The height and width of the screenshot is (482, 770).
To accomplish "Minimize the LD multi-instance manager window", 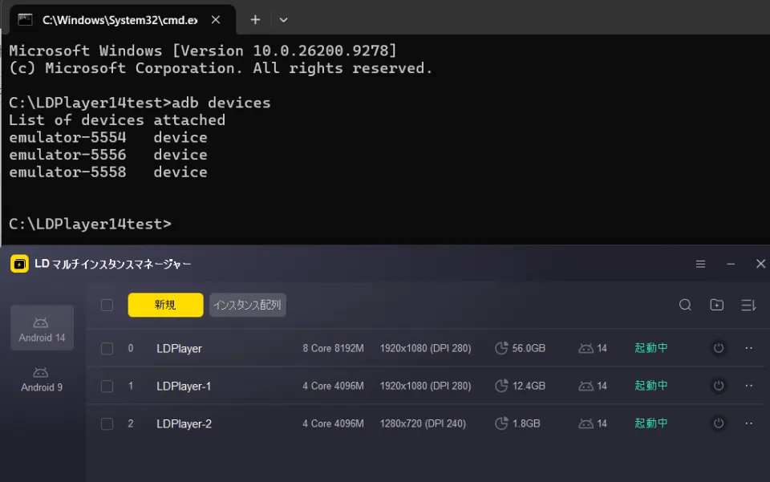I will [731, 264].
